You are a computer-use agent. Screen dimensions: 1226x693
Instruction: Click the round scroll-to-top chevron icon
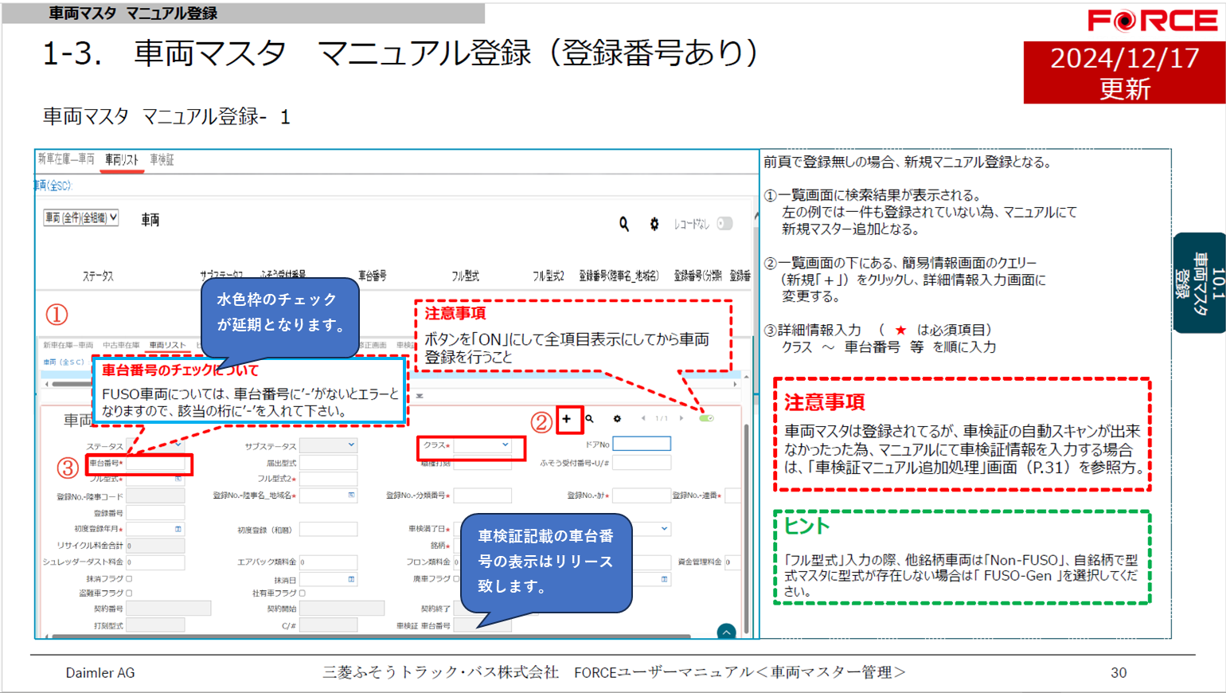point(726,632)
